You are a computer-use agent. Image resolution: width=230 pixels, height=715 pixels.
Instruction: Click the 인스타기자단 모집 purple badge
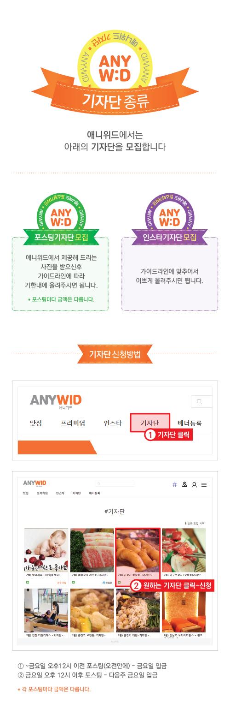(169, 238)
